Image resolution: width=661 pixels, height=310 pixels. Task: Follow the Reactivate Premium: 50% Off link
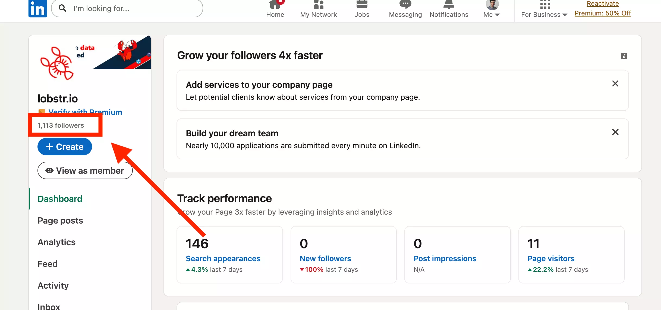[x=603, y=8]
